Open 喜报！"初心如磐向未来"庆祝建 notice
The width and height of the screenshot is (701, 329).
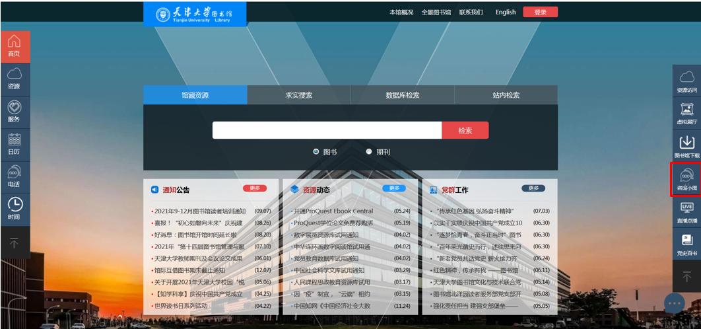pyautogui.click(x=198, y=223)
